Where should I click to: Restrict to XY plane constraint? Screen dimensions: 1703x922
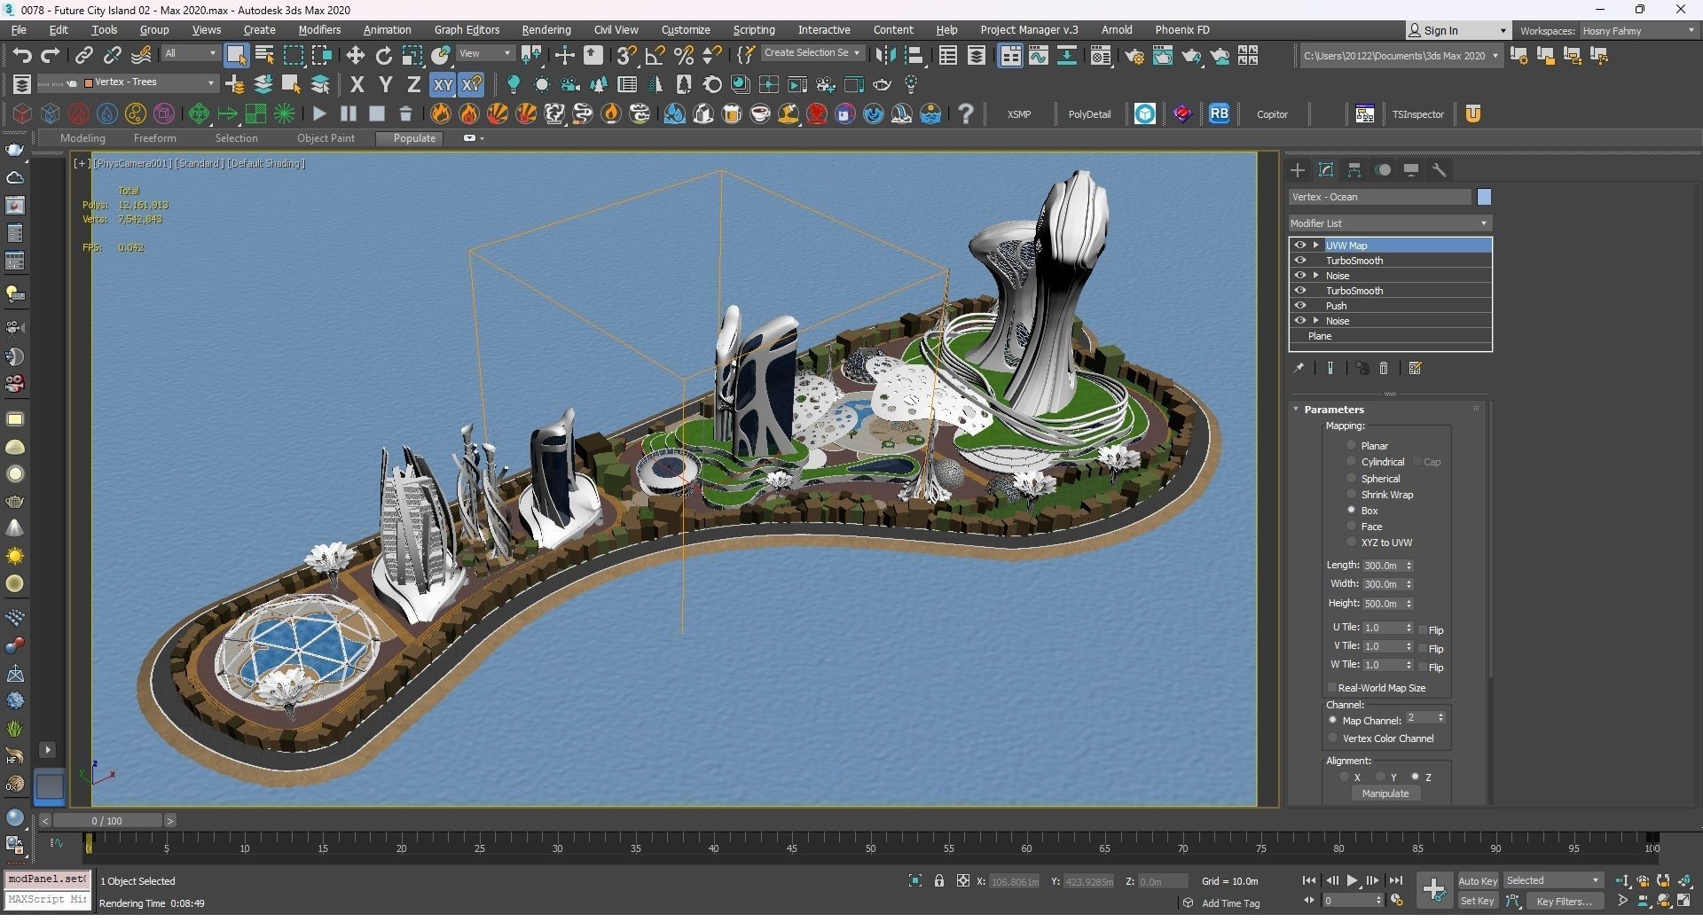point(443,85)
